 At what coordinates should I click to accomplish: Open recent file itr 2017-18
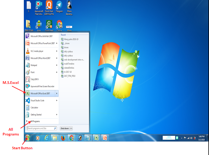coord(66,72)
